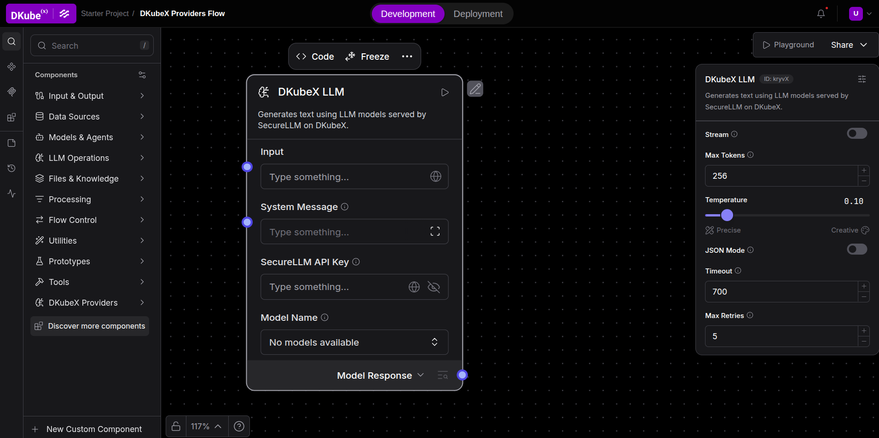
Task: Open the Model Name dropdown
Action: click(354, 342)
